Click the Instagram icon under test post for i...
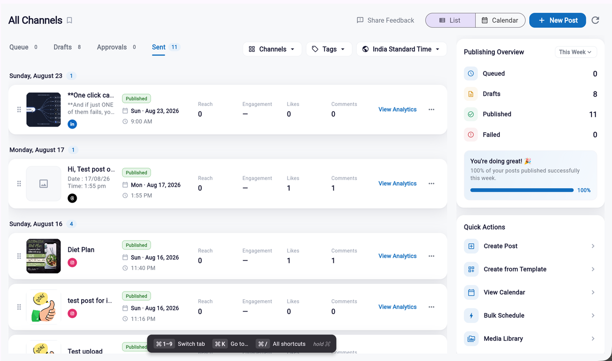 coord(72,313)
